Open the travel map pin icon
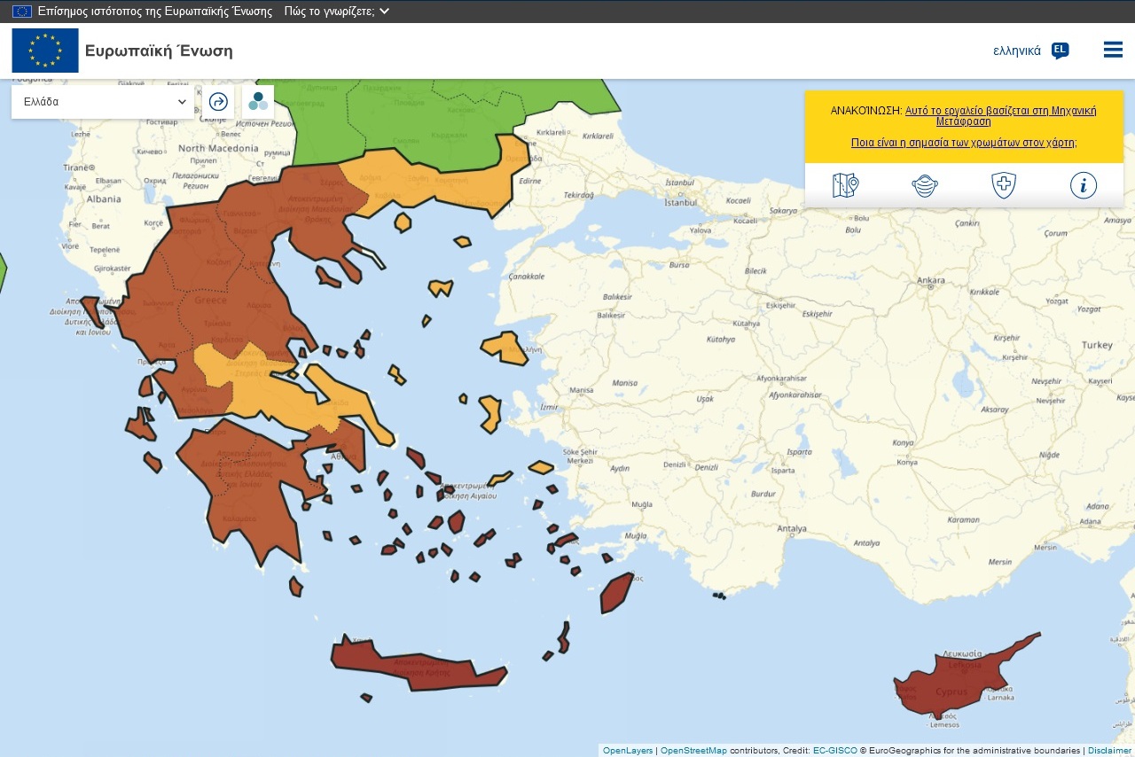 [845, 185]
